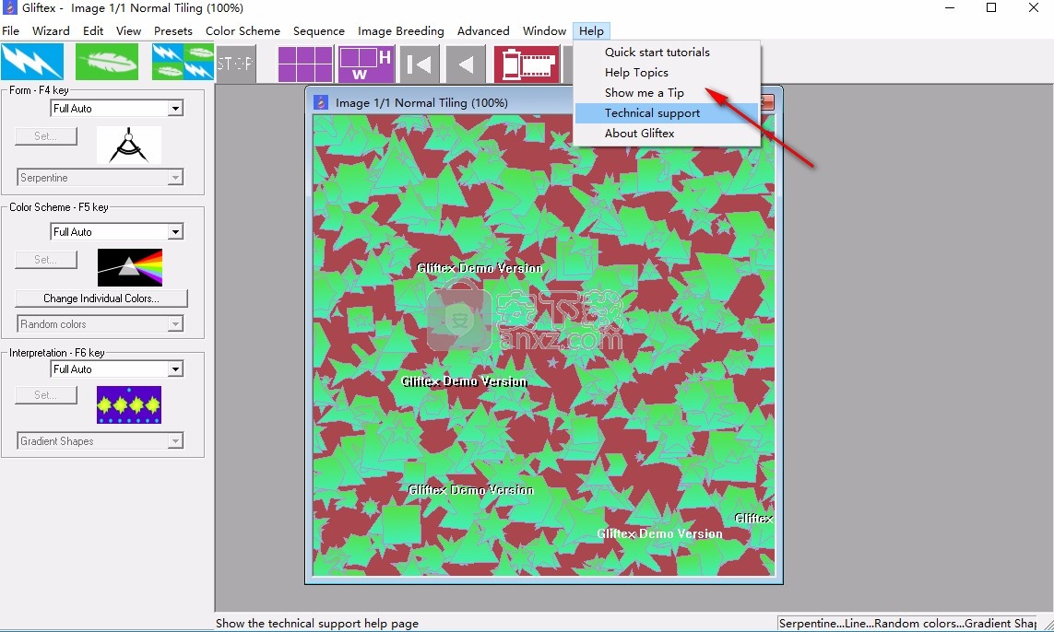
Task: Open the View menu
Action: (128, 31)
